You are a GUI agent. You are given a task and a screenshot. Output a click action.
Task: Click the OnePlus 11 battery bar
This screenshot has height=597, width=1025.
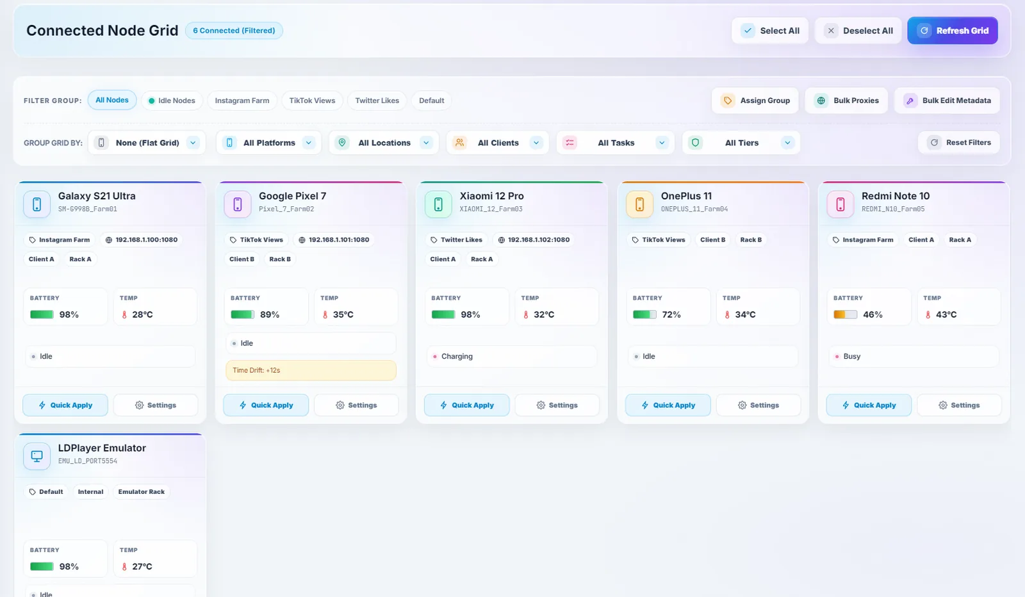point(644,315)
